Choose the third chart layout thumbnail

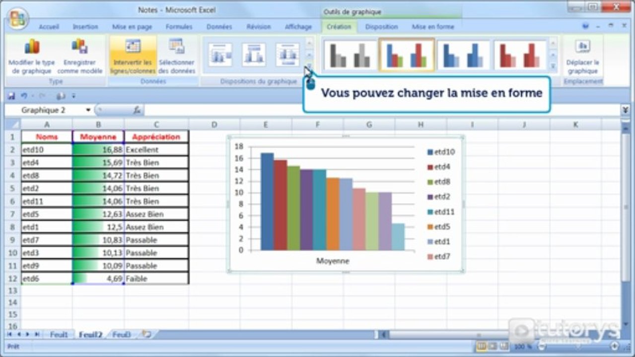287,55
